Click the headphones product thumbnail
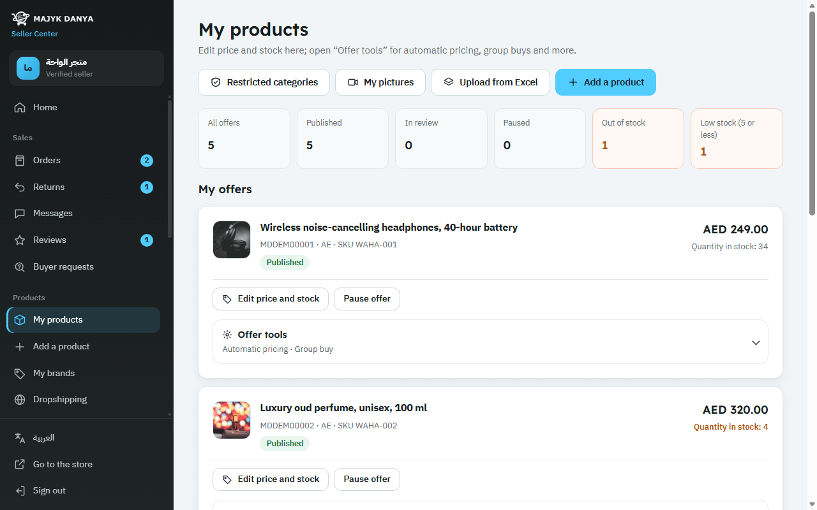 click(x=232, y=240)
